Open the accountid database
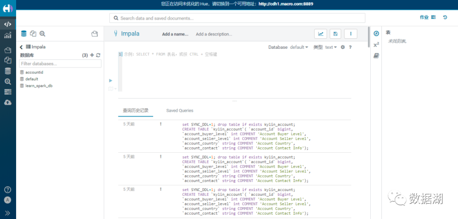Screen dimensions: 458x219 tap(34, 72)
